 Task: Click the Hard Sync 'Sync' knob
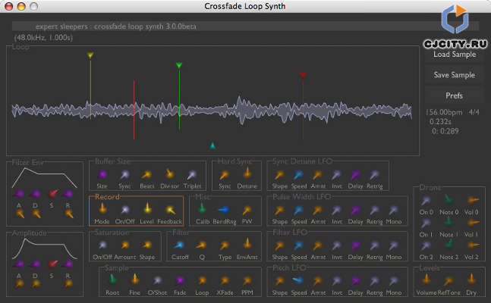point(224,175)
